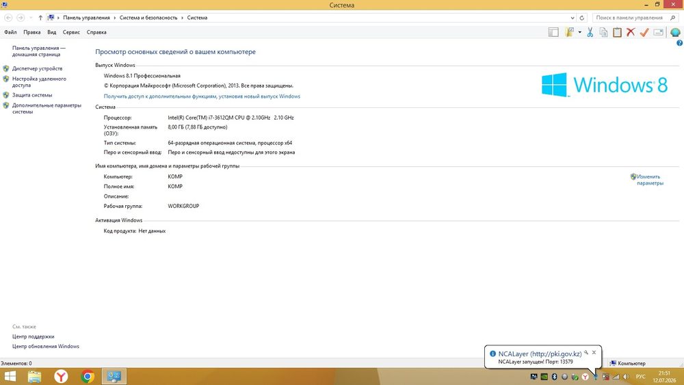Viewport: 684px width, 385px height.
Task: Open the recent locations dropdown arrow
Action: pos(31,18)
